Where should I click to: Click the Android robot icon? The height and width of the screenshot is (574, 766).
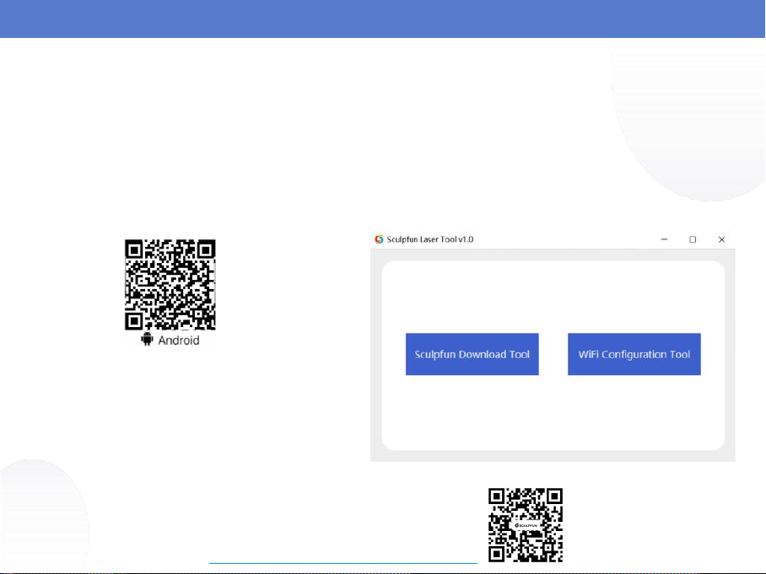[x=147, y=339]
